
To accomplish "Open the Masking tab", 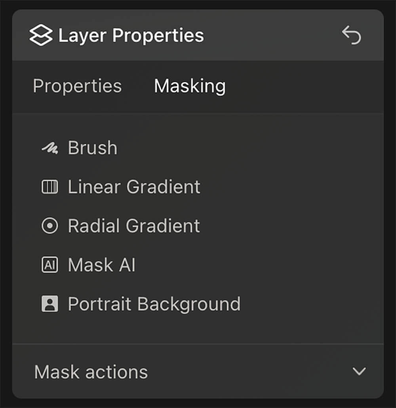I will point(190,86).
